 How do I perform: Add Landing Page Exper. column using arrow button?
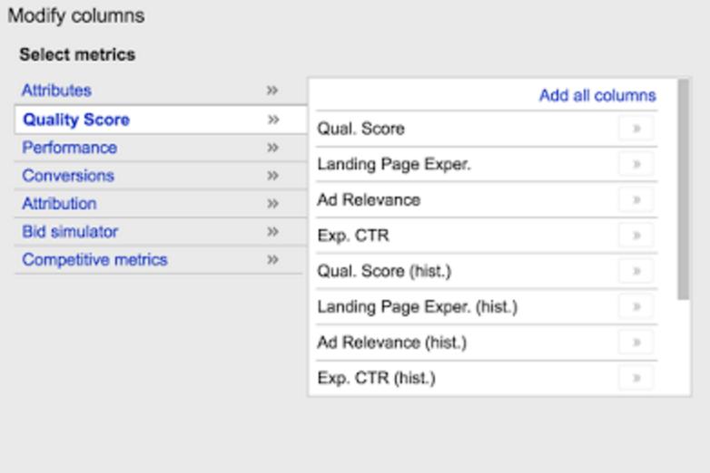point(636,164)
